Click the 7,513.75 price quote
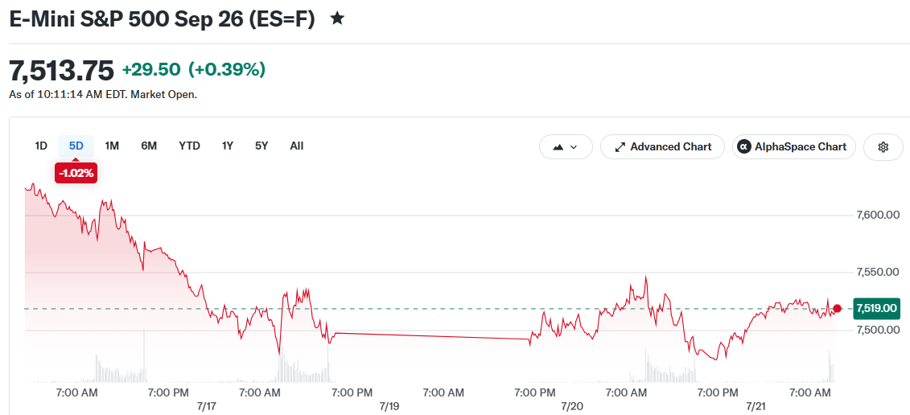The height and width of the screenshot is (415, 910). pos(61,71)
